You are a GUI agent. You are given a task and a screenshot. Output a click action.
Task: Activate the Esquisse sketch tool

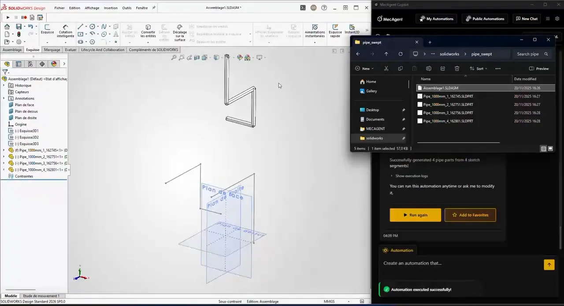[x=47, y=29]
